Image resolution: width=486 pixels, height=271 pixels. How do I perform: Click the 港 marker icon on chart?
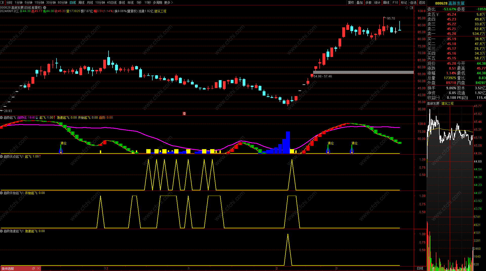pyautogui.click(x=184, y=114)
